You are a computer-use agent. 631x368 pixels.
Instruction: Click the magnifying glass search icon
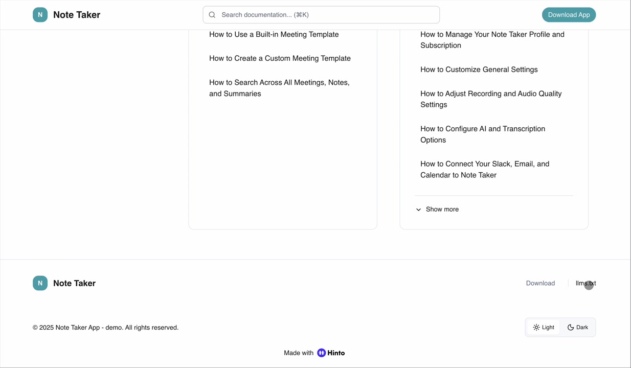pyautogui.click(x=212, y=15)
